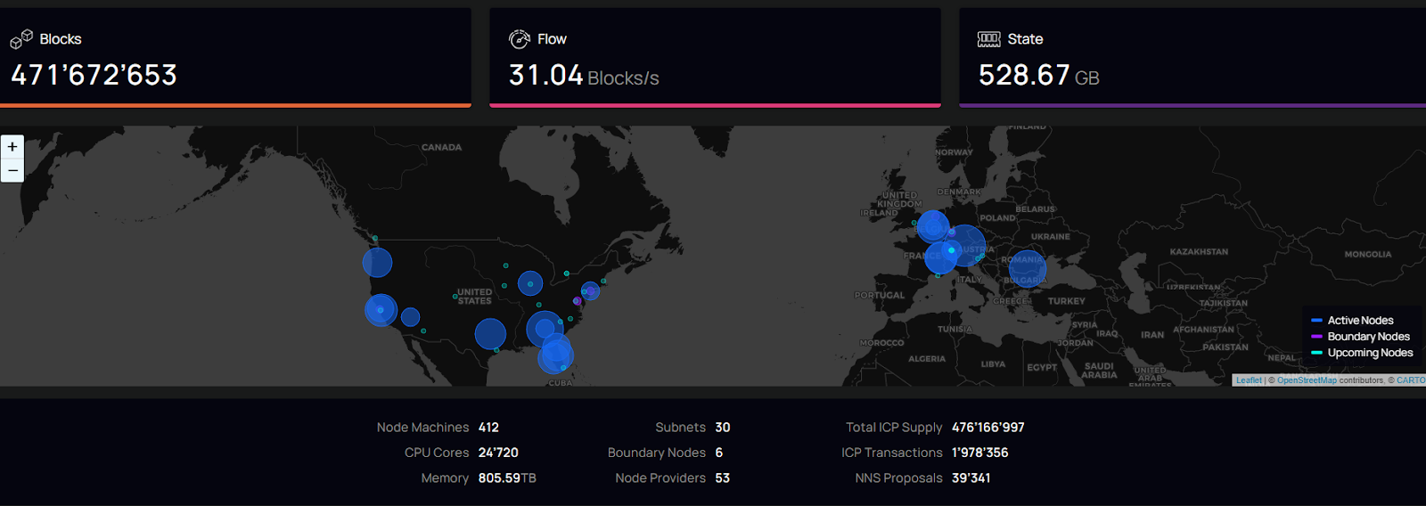Click the Total ICP Supply value 476'166'997
1426x506 pixels.
pos(988,428)
